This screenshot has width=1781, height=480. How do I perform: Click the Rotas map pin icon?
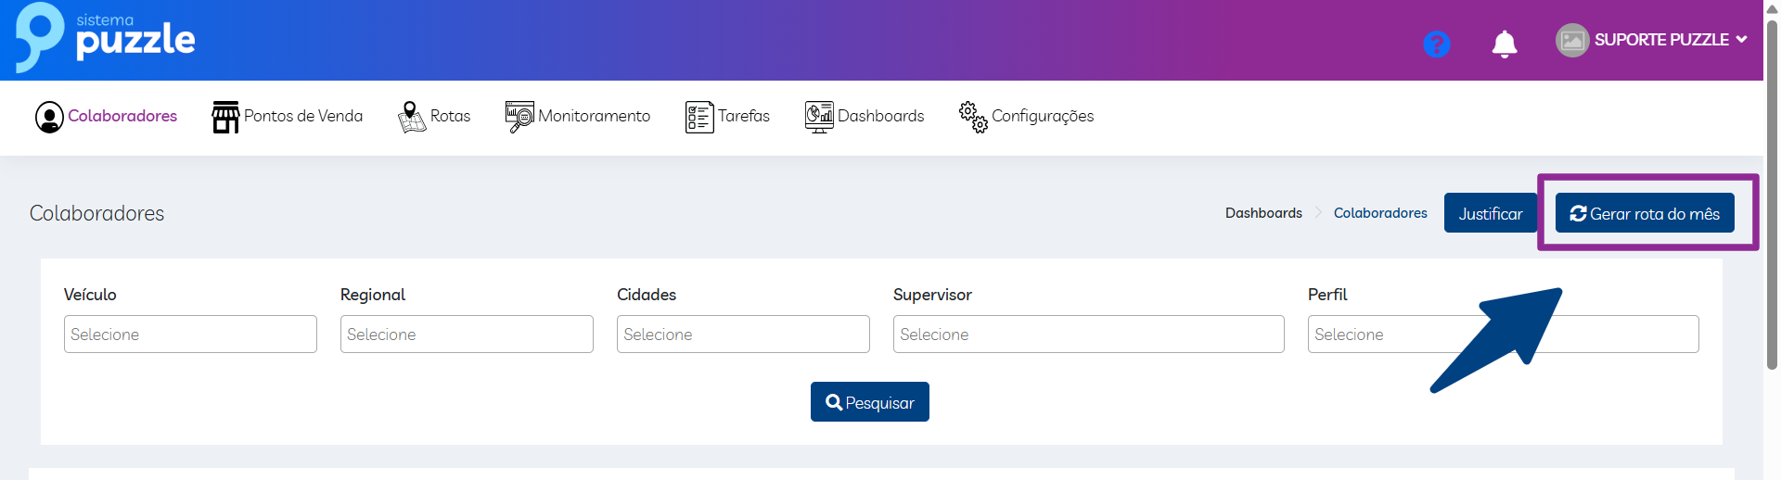click(411, 117)
